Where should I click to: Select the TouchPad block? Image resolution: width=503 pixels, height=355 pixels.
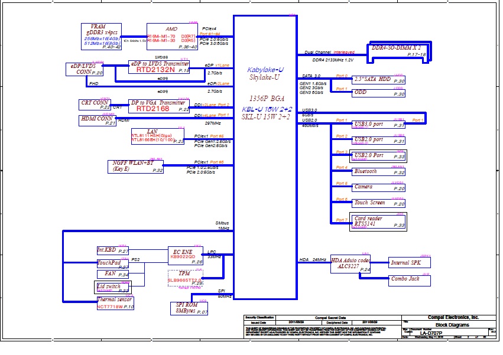tap(113, 263)
